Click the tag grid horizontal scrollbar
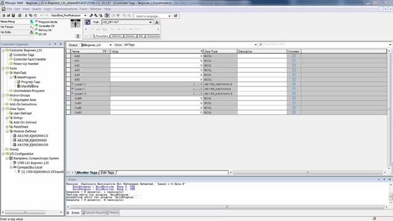This screenshot has width=393, height=221. point(308,173)
